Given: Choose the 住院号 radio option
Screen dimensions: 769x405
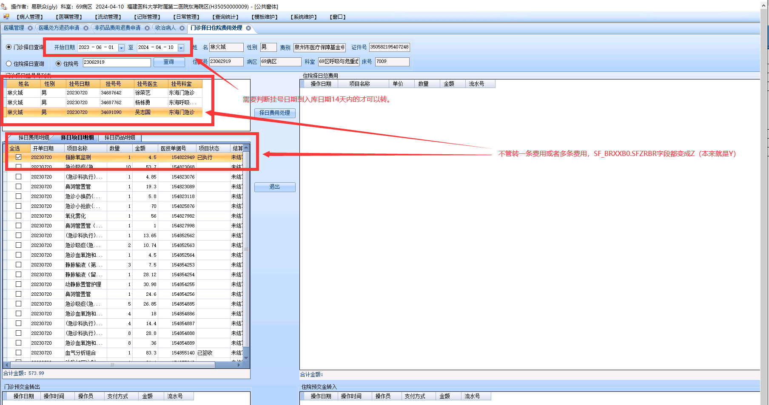Looking at the screenshot, I should (x=59, y=64).
